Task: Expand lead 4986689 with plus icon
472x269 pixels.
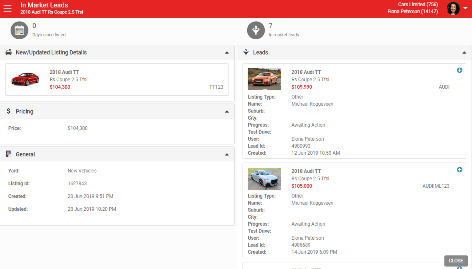Action: coord(460,170)
